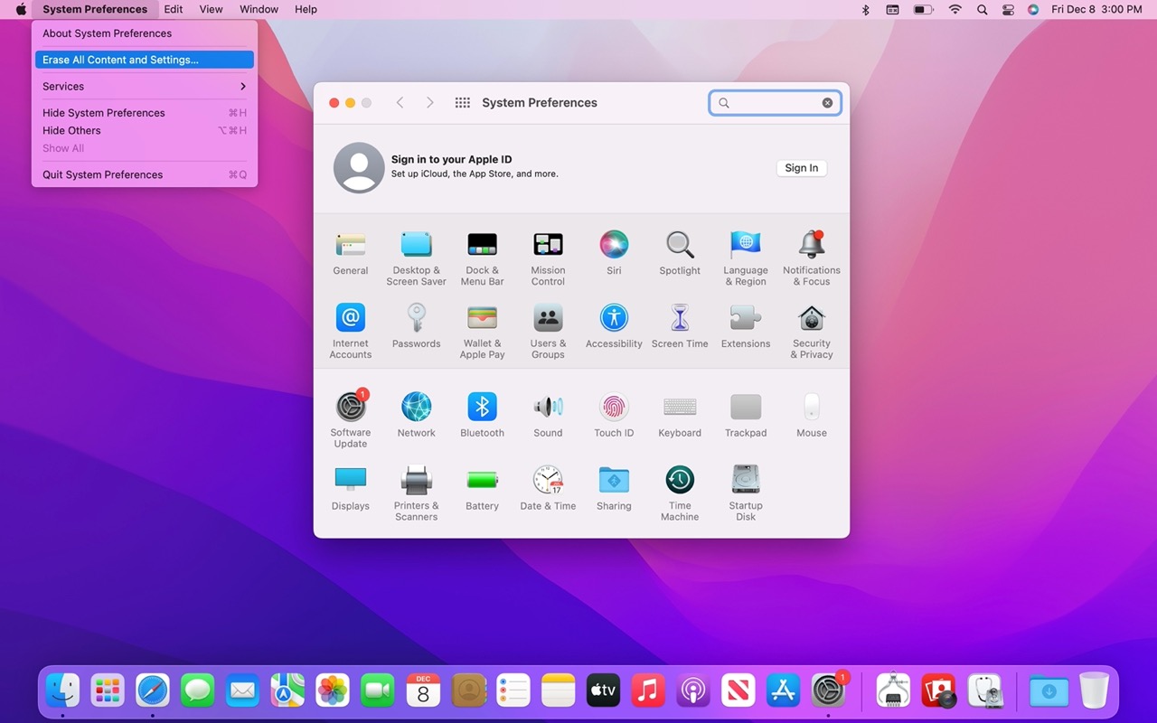
Task: Open the Passwords pane
Action: point(416,326)
